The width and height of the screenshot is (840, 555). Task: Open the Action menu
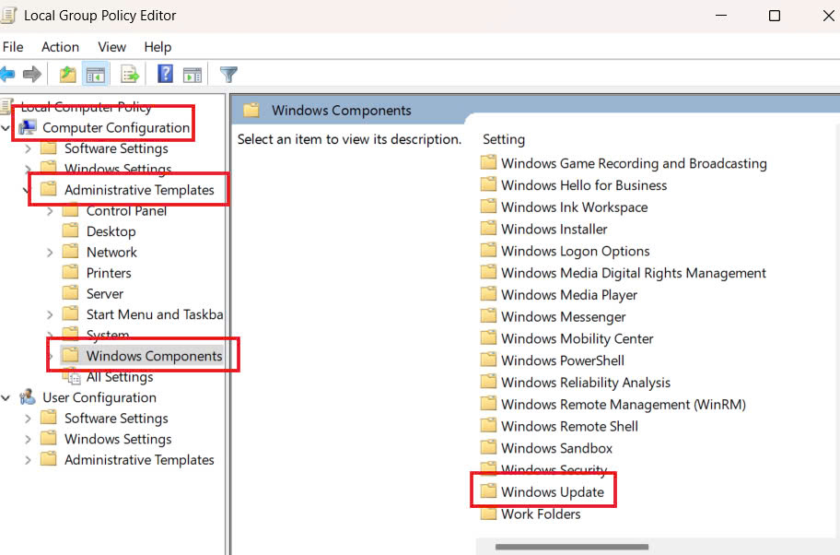coord(60,47)
